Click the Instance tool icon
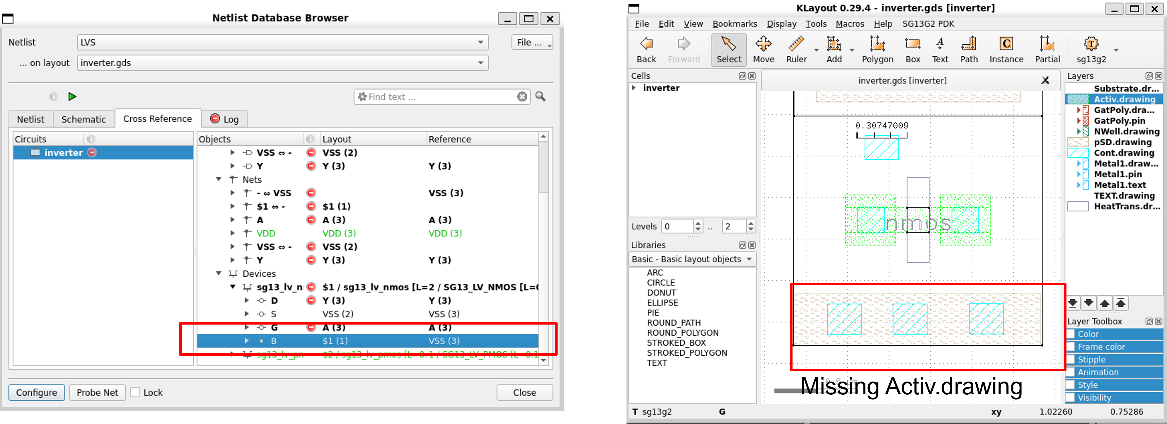Screen dimensions: 1167x424 pos(1006,49)
